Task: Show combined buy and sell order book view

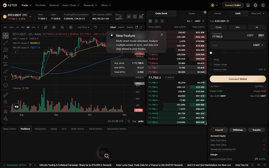Action: (x=150, y=21)
